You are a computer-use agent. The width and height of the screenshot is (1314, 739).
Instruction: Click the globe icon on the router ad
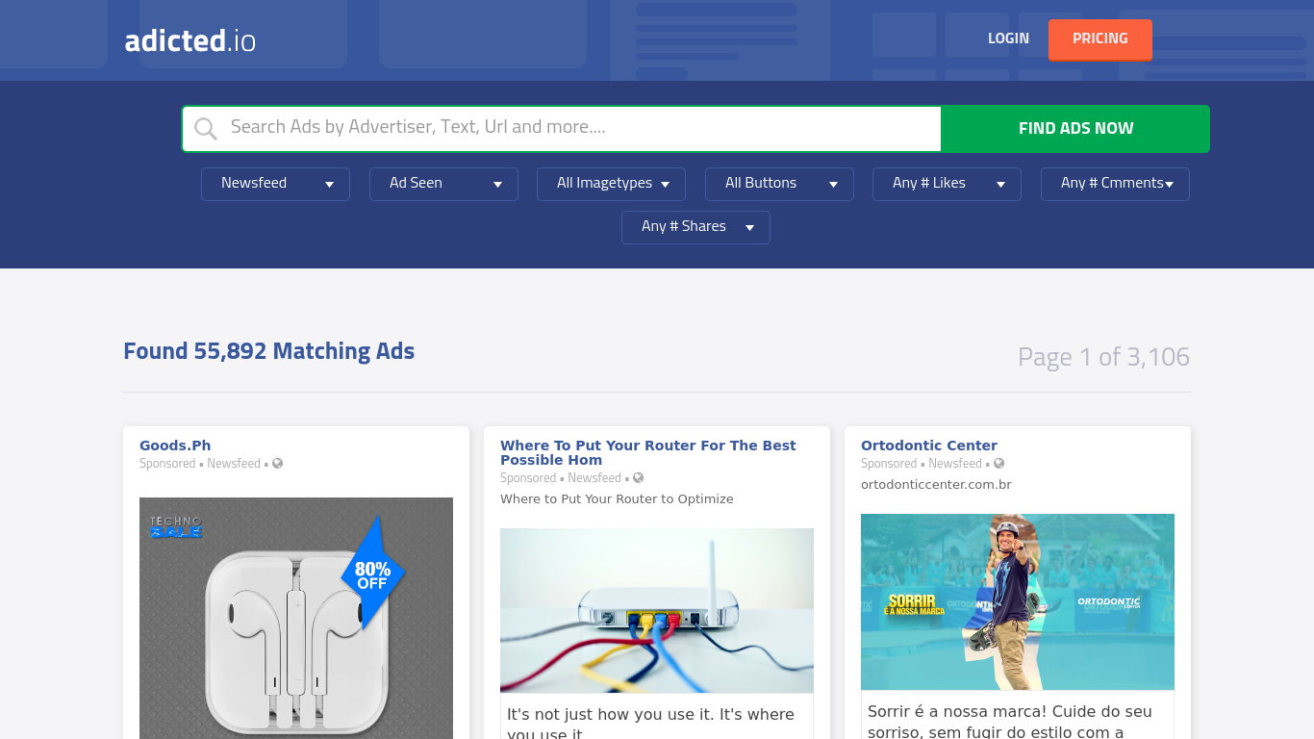click(638, 478)
